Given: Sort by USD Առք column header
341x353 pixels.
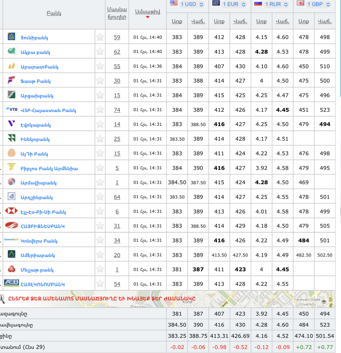Looking at the screenshot, I should click(177, 21).
